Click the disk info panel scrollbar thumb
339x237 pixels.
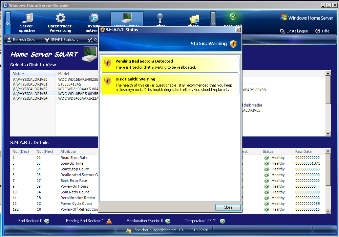[328, 90]
